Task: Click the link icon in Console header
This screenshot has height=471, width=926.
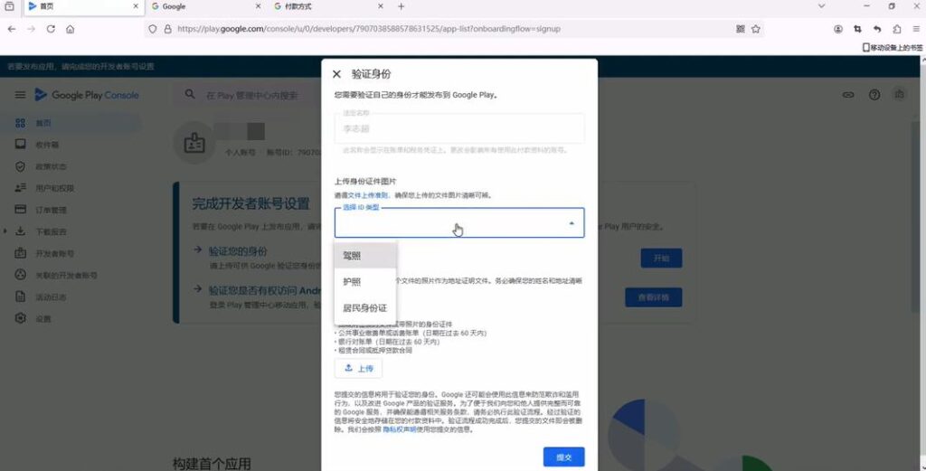Action: tap(848, 95)
